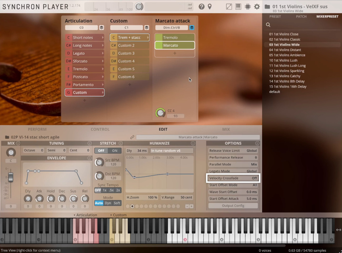Open the Velocity Crossfade option
This screenshot has height=253, width=342.
coord(233,178)
